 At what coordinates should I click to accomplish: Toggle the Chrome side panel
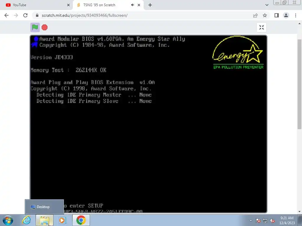(277, 15)
